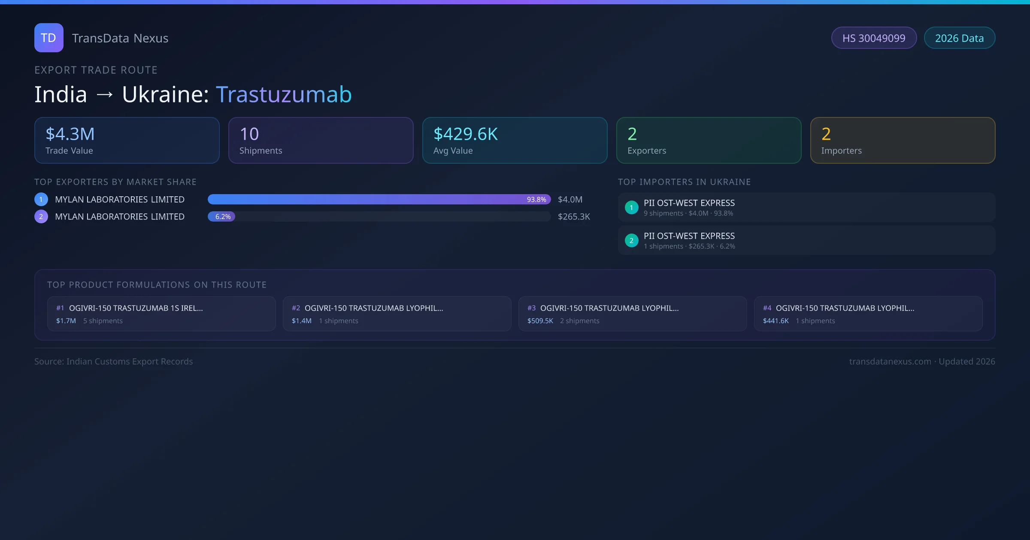Click the blue rank 1 exporter badge
This screenshot has width=1030, height=540.
click(x=41, y=199)
